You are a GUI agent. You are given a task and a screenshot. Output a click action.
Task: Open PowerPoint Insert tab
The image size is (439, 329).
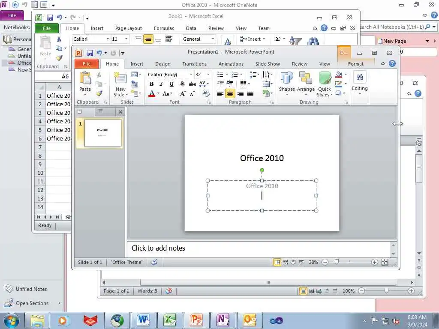point(137,64)
